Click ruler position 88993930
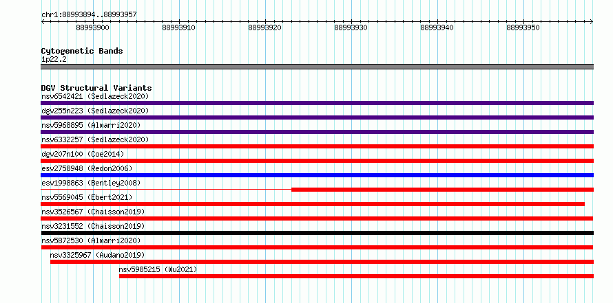613x303 pixels. coord(351,27)
